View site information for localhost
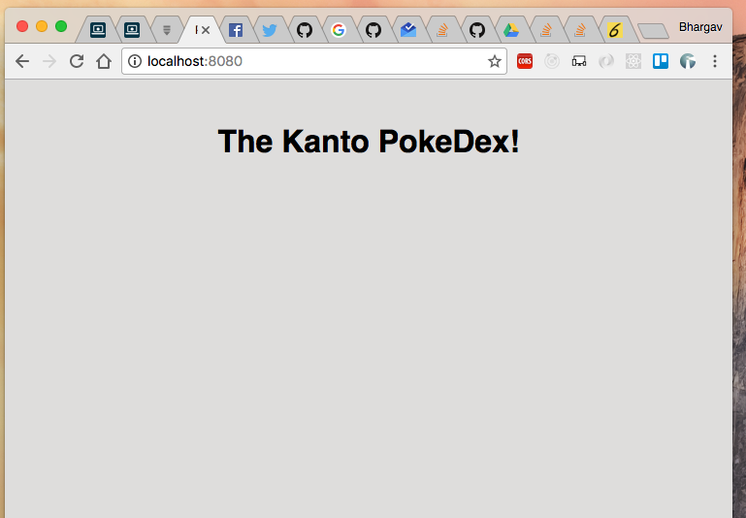 135,61
